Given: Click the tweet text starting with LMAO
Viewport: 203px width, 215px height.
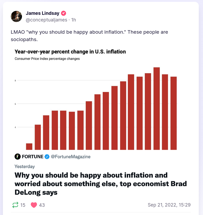Looking at the screenshot, I should pos(89,36).
